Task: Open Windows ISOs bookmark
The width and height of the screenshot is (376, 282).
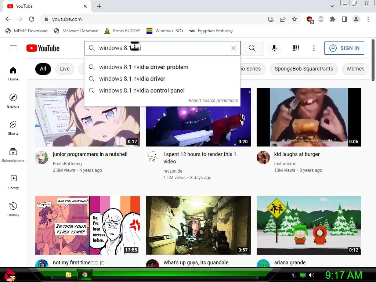Action: pyautogui.click(x=165, y=31)
